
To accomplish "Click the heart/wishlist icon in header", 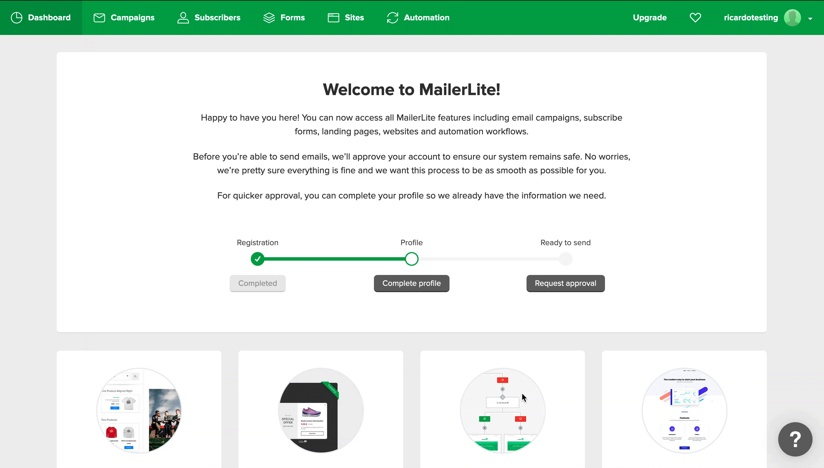I will pos(695,17).
